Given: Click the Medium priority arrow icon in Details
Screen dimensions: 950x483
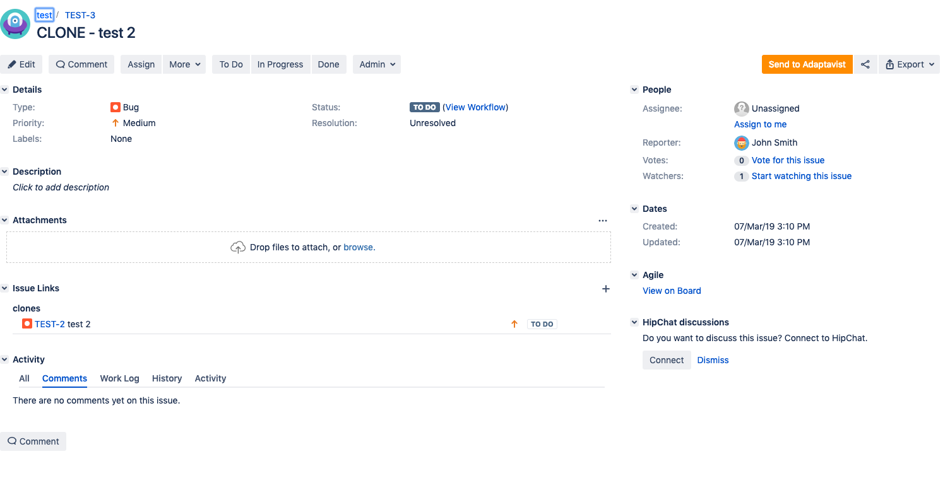Looking at the screenshot, I should 116,123.
